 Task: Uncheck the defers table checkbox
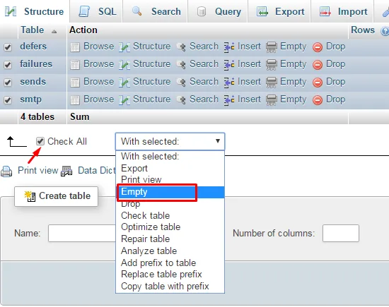(x=8, y=47)
